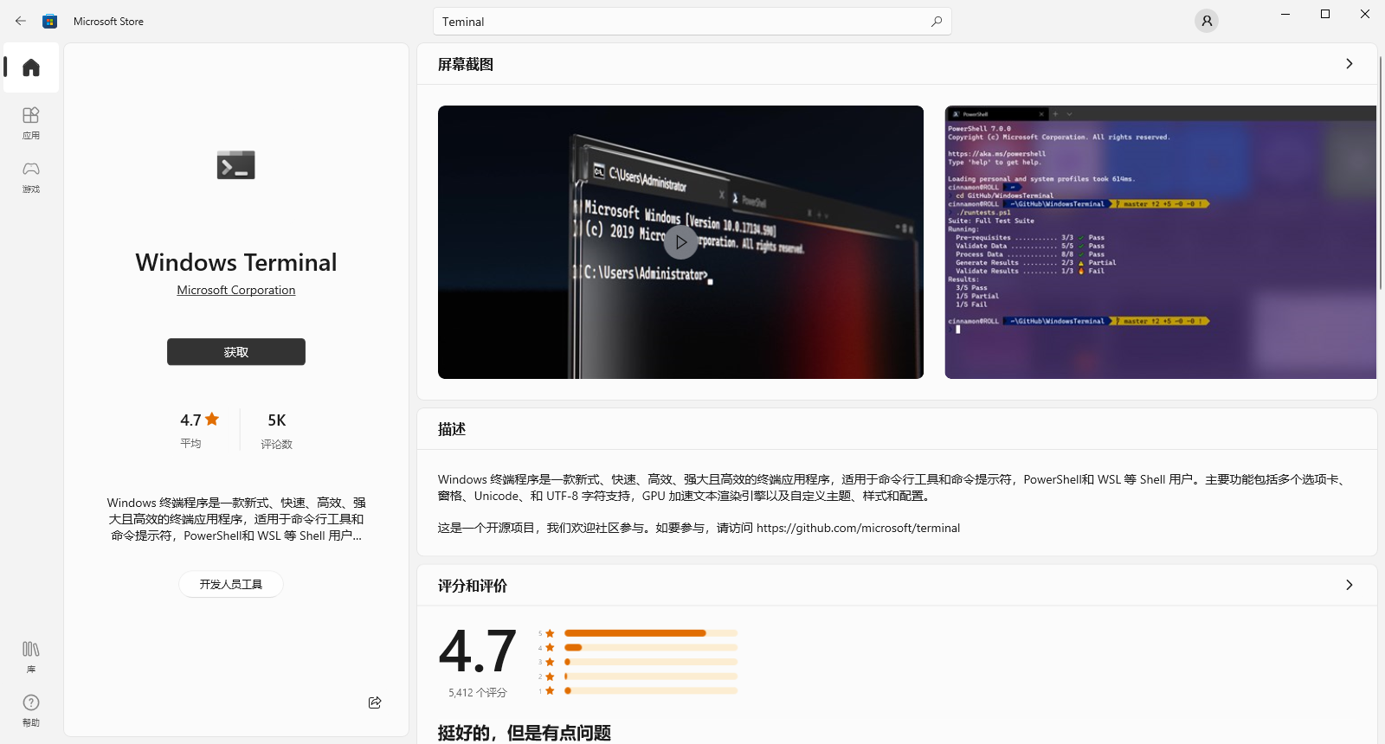
Task: Play the Windows Terminal preview video
Action: [x=680, y=242]
